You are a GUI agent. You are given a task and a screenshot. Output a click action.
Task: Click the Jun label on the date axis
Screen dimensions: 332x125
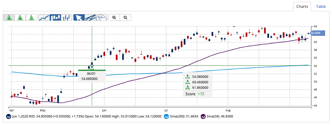click(x=104, y=110)
